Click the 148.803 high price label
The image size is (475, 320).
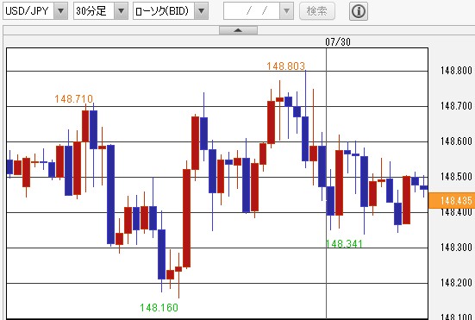coord(285,66)
